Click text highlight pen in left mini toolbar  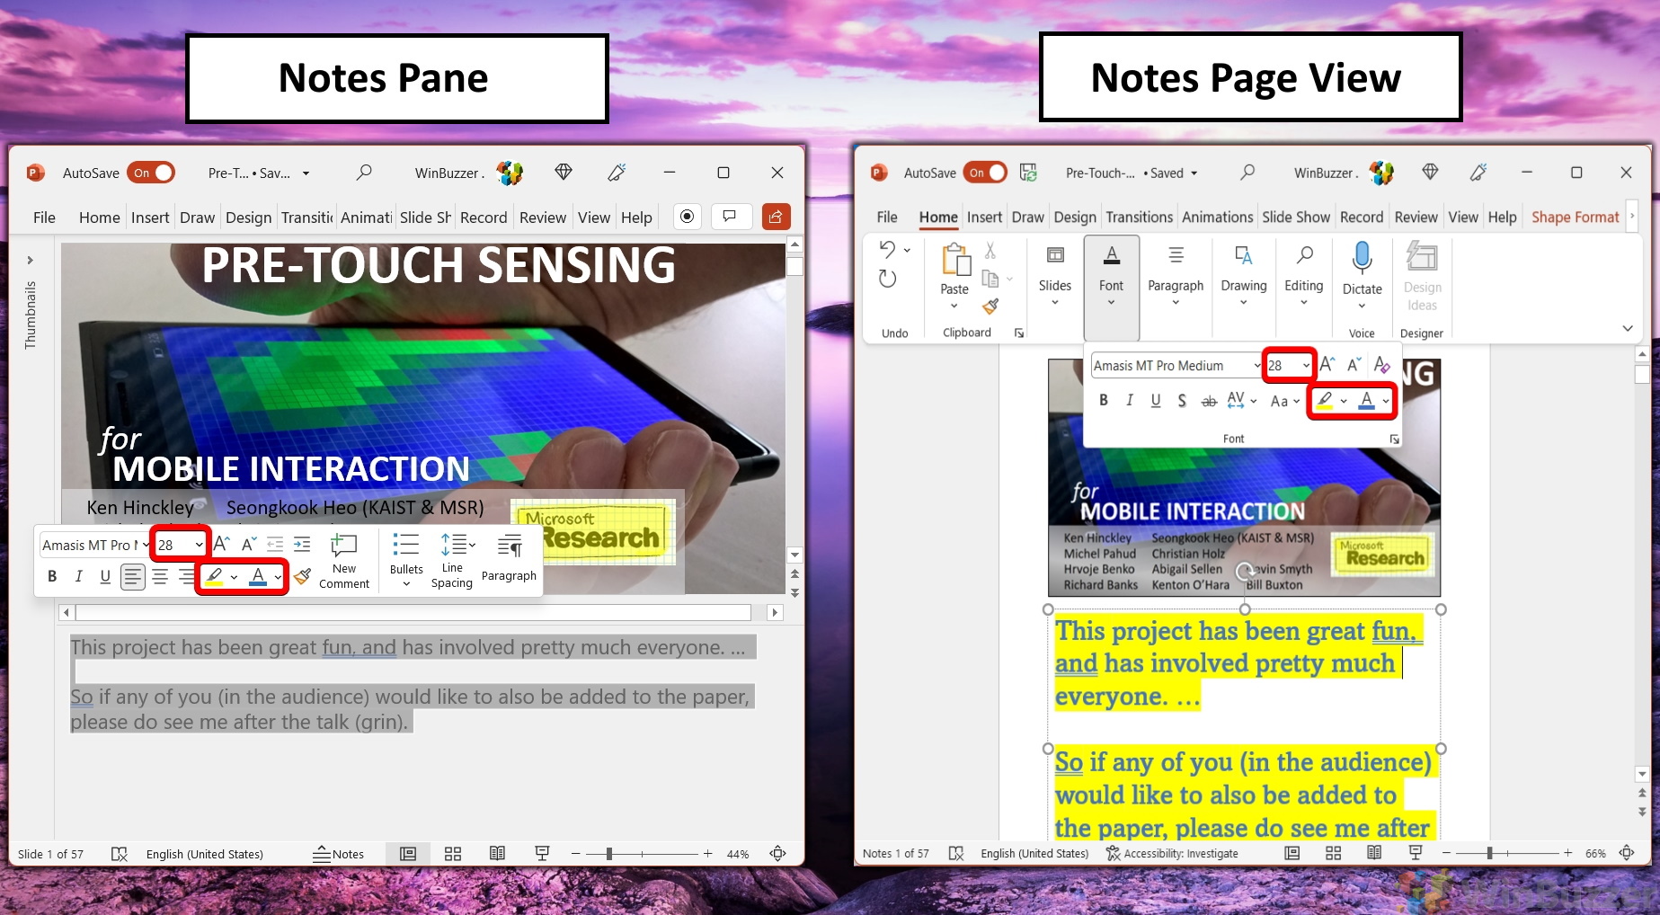coord(214,576)
